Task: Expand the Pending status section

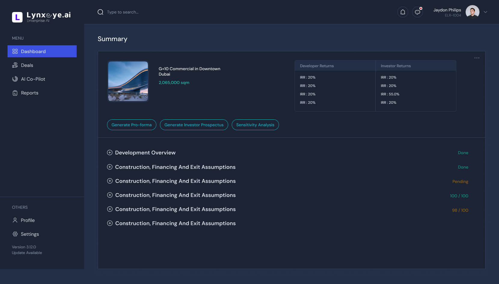Action: point(110,181)
